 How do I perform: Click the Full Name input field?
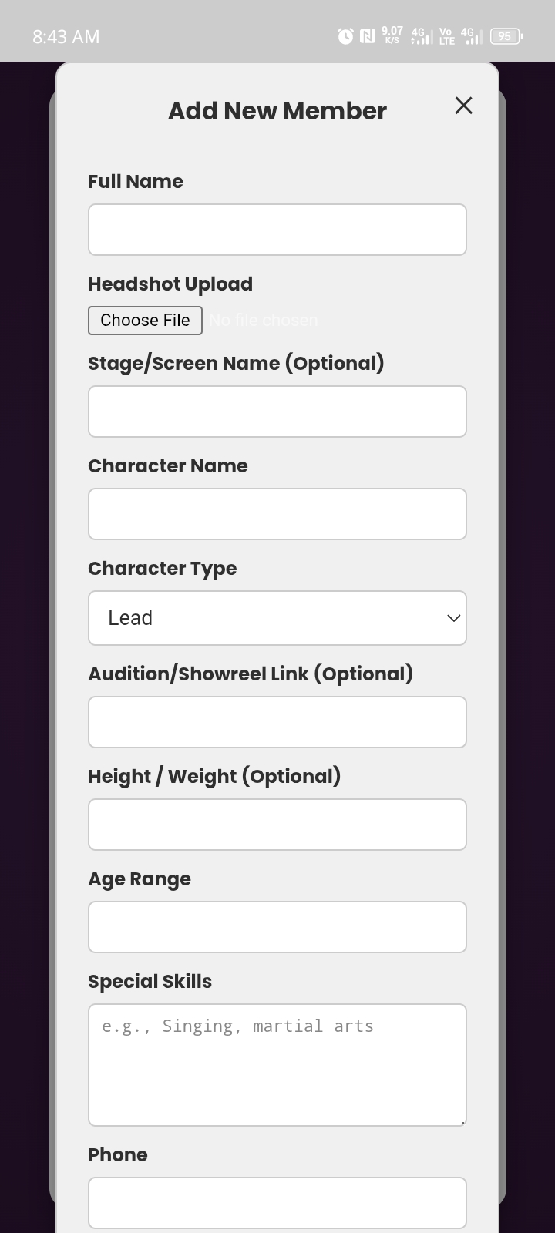click(277, 229)
